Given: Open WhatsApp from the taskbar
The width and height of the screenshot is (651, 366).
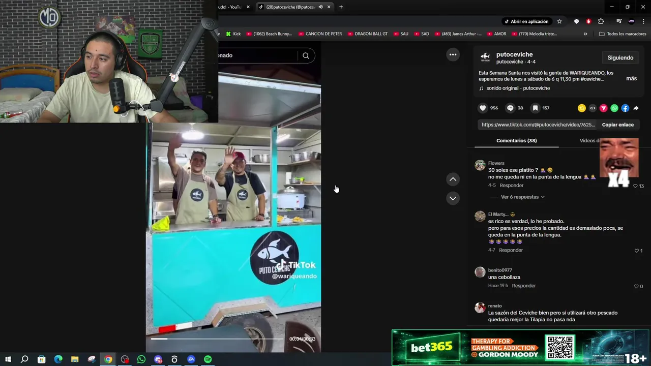Looking at the screenshot, I should [141, 359].
